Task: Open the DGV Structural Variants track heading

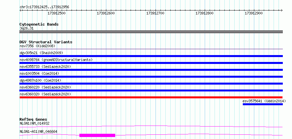Action: click(x=46, y=42)
